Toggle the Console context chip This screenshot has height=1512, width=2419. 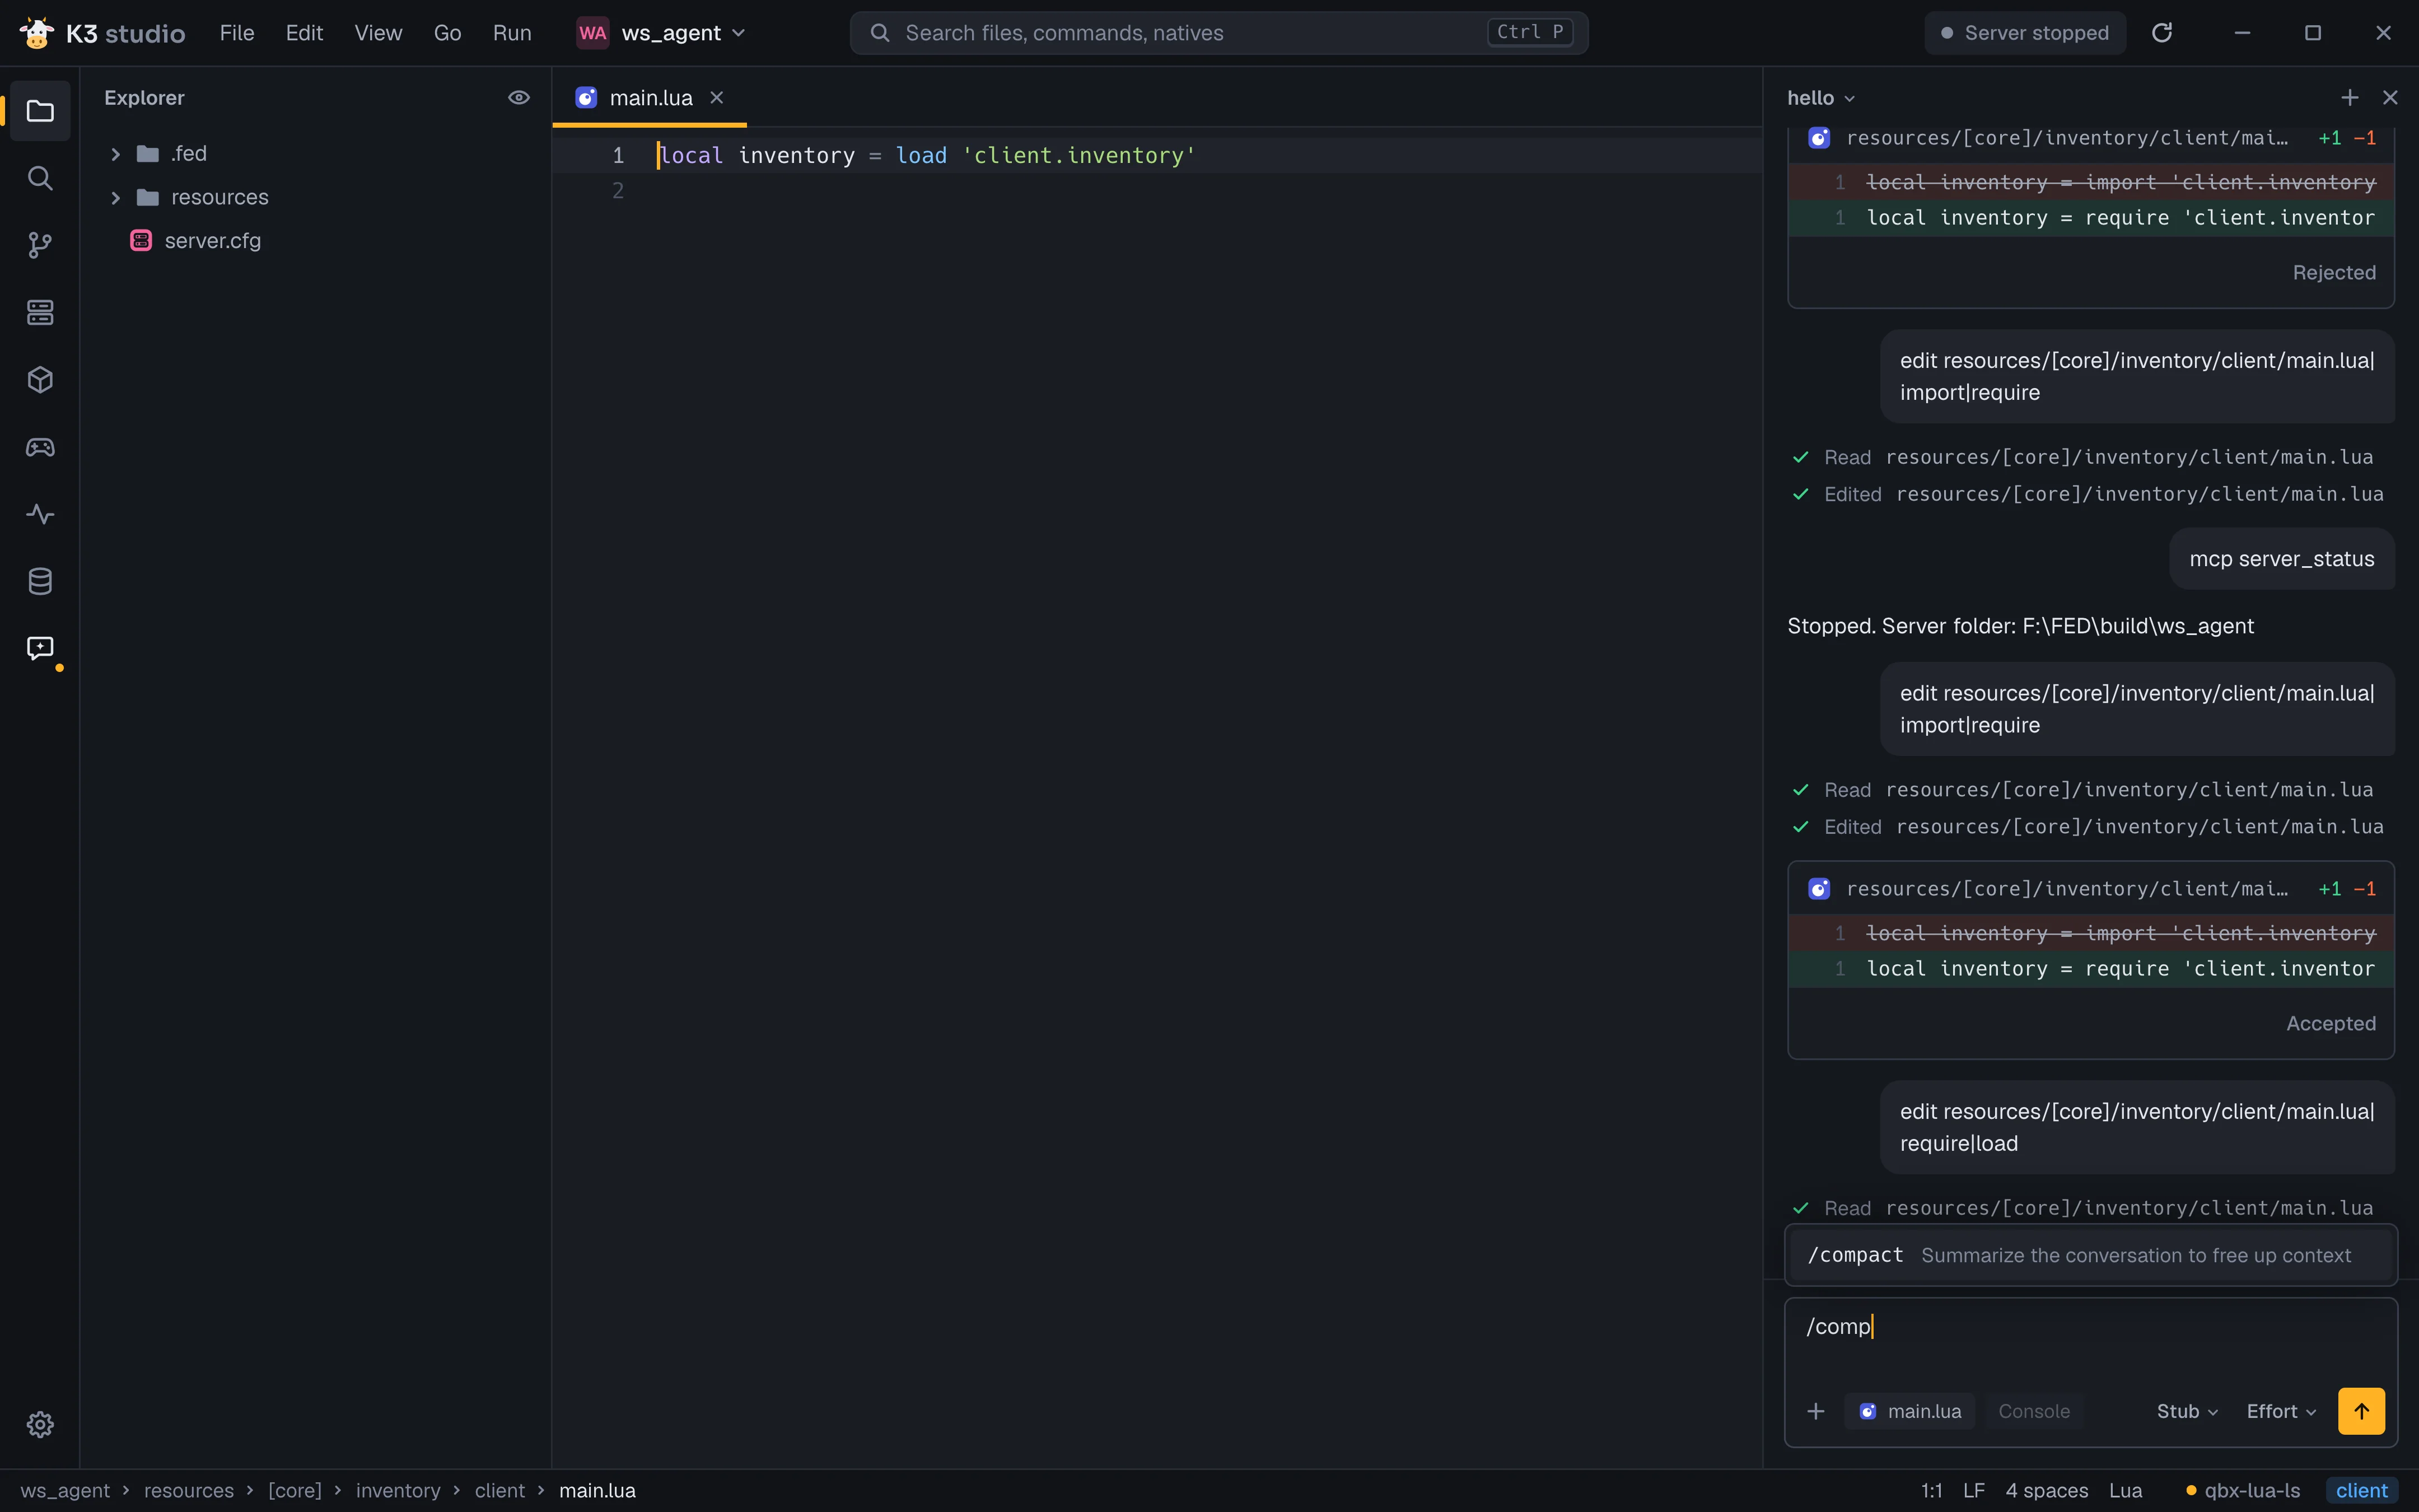[x=2033, y=1411]
